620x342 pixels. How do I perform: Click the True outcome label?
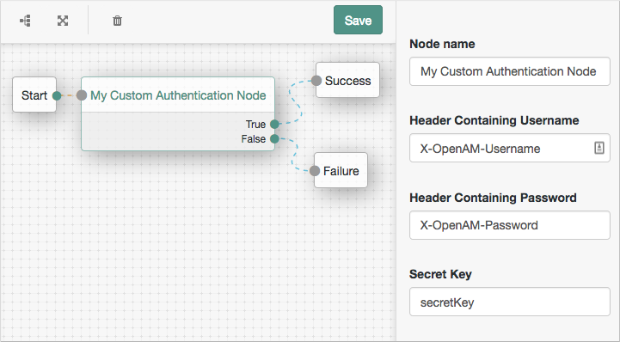[x=255, y=125]
